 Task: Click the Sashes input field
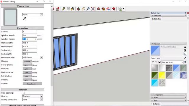pos(30,32)
